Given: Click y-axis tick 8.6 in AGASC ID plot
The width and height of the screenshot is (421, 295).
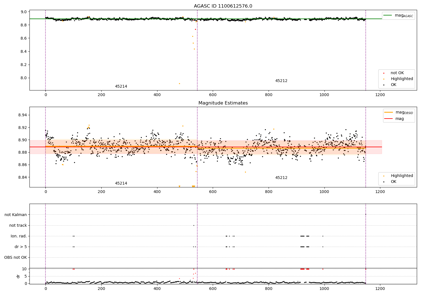Looking at the screenshot, I should click(x=24, y=38).
